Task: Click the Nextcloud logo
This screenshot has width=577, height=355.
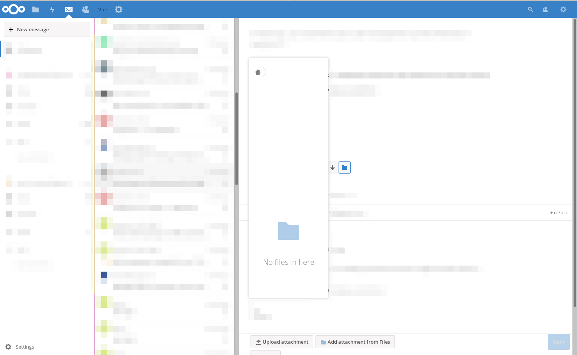Action: coord(14,9)
